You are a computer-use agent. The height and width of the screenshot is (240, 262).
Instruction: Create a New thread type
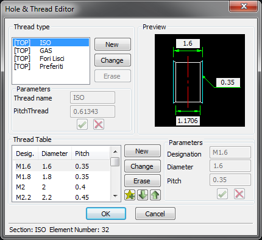pyautogui.click(x=113, y=44)
